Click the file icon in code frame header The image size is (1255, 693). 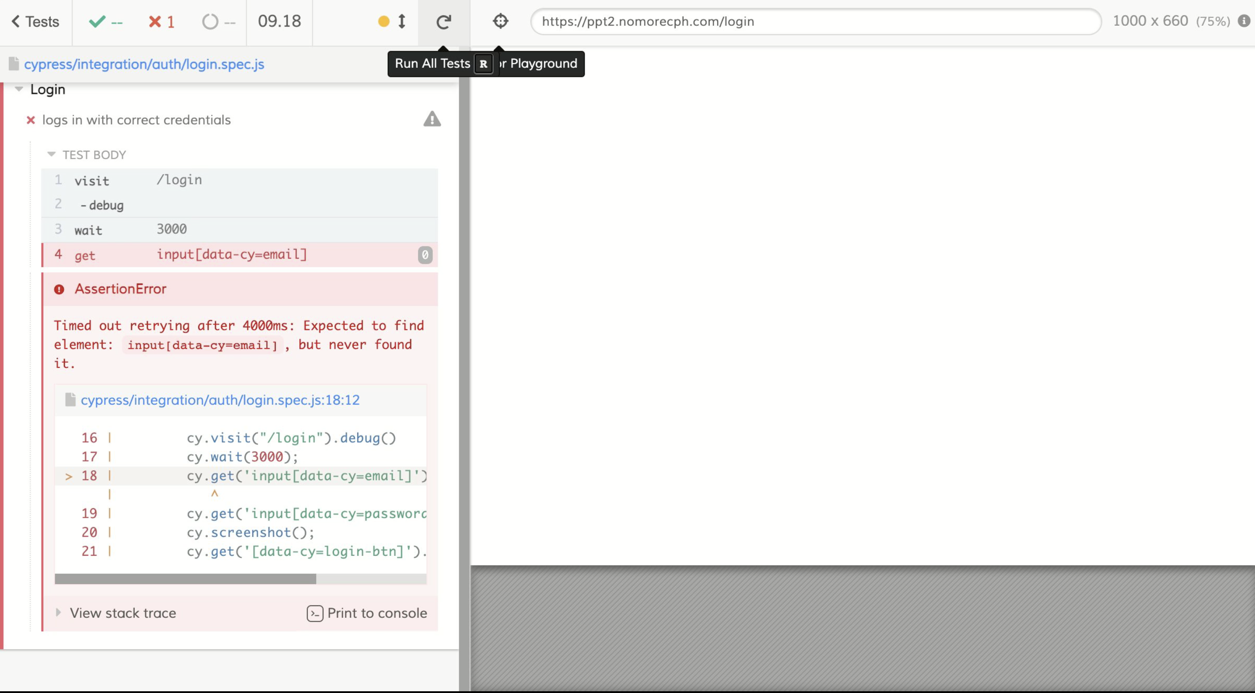[x=70, y=399]
